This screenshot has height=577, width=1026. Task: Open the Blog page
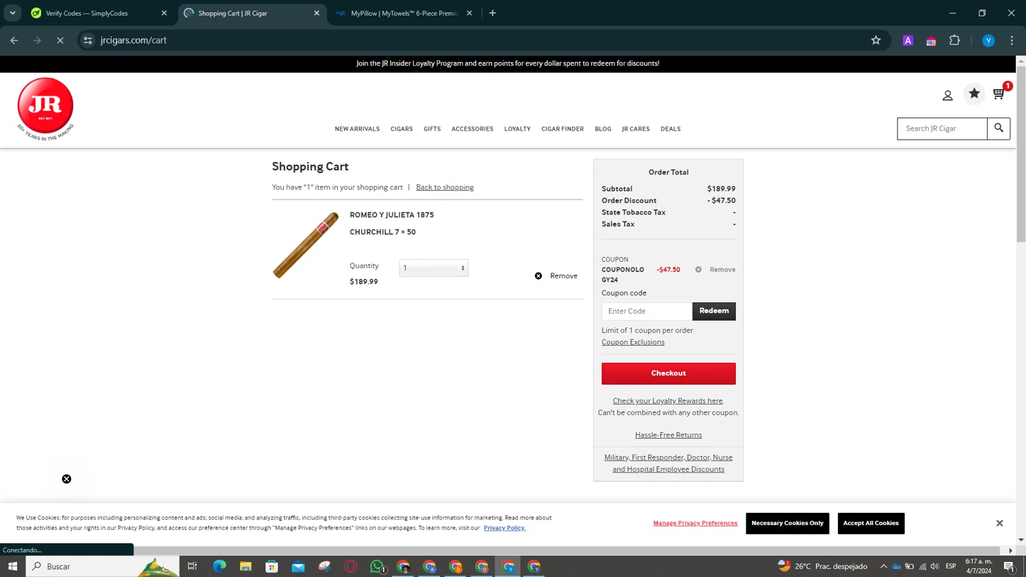603,129
